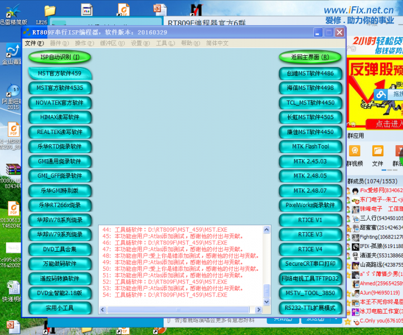Screen dimensions: 403x335
Task: Open the 阿里旺旺 2015 desktop shortcut
Action: pos(10,96)
